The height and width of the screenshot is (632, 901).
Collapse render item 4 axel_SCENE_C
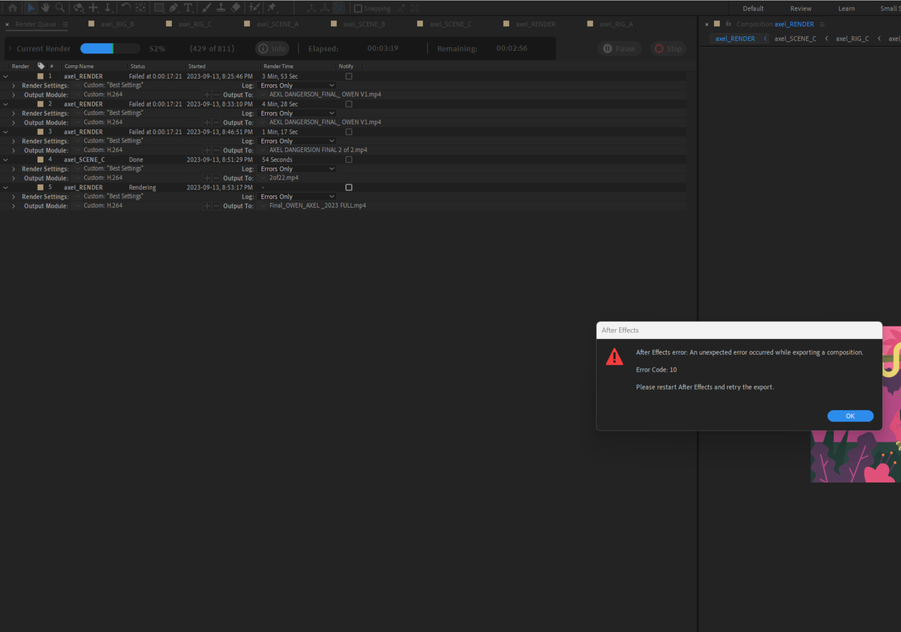tap(5, 159)
